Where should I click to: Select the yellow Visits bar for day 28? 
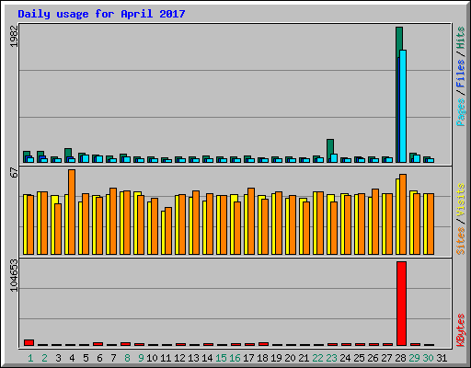click(x=397, y=216)
